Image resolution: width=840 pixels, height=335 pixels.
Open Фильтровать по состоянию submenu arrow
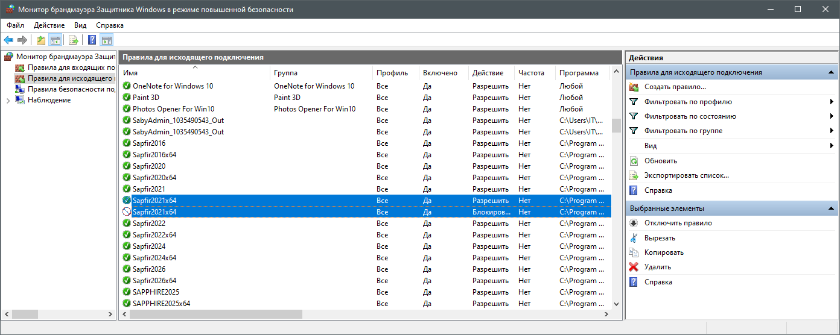(832, 116)
